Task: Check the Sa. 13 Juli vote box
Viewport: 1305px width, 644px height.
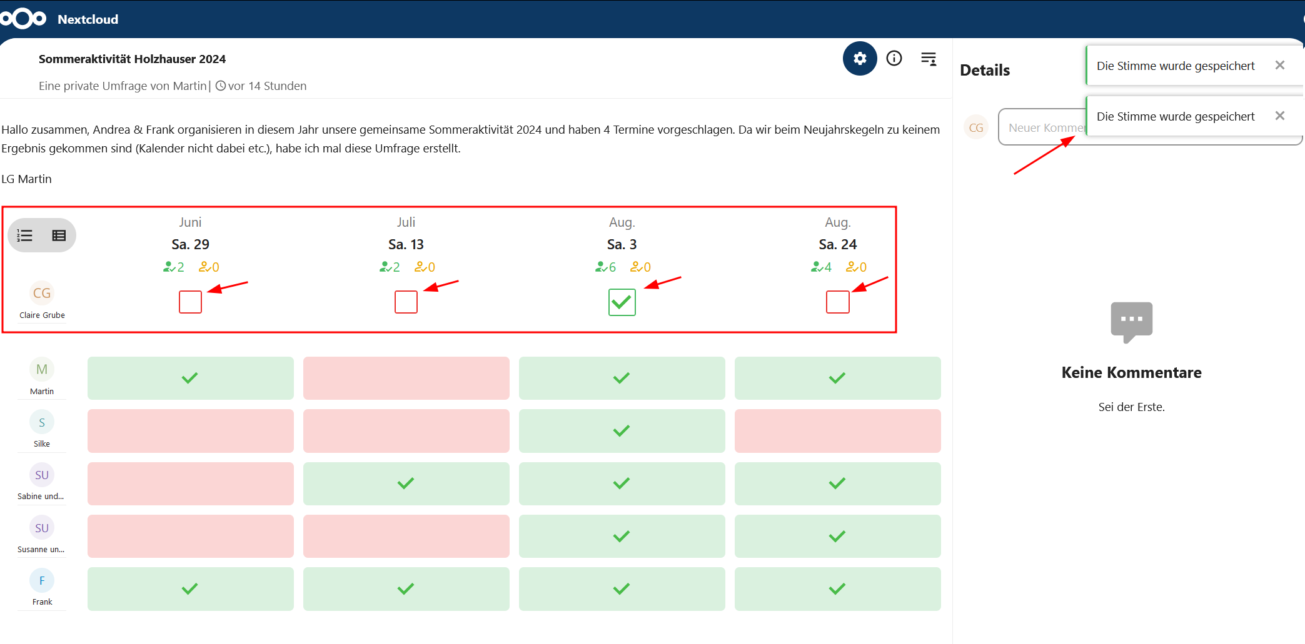Action: click(x=406, y=302)
